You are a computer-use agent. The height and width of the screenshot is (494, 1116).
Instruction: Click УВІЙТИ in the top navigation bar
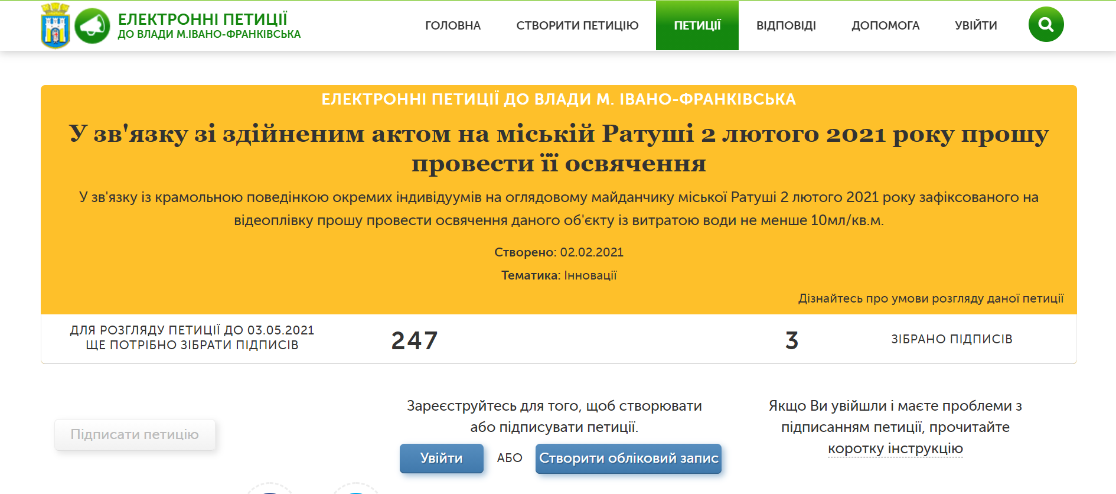pos(975,26)
